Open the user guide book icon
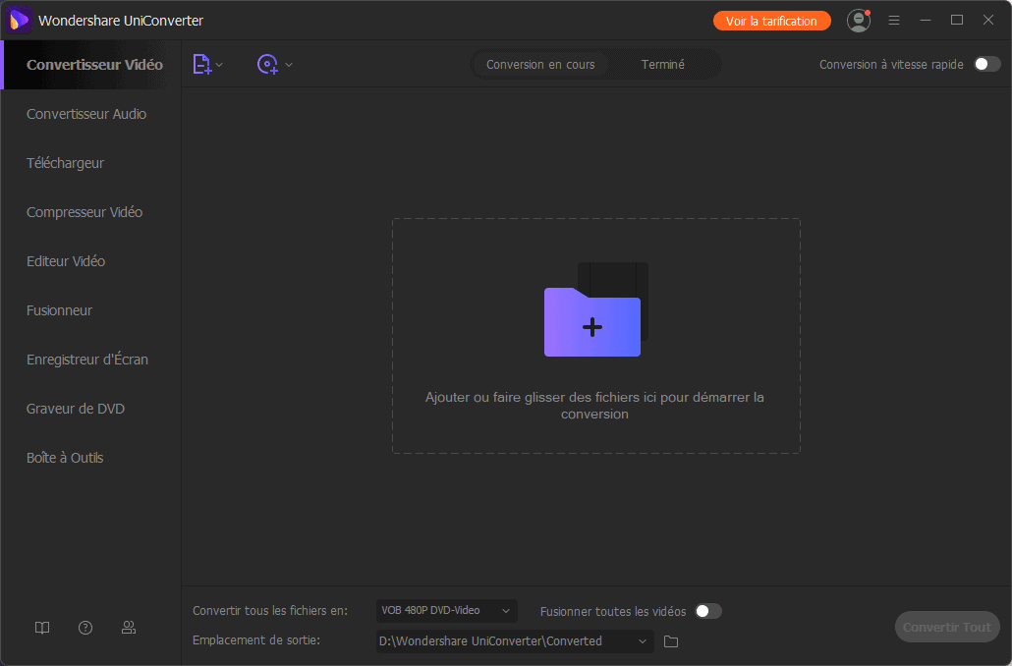The image size is (1012, 666). point(42,628)
